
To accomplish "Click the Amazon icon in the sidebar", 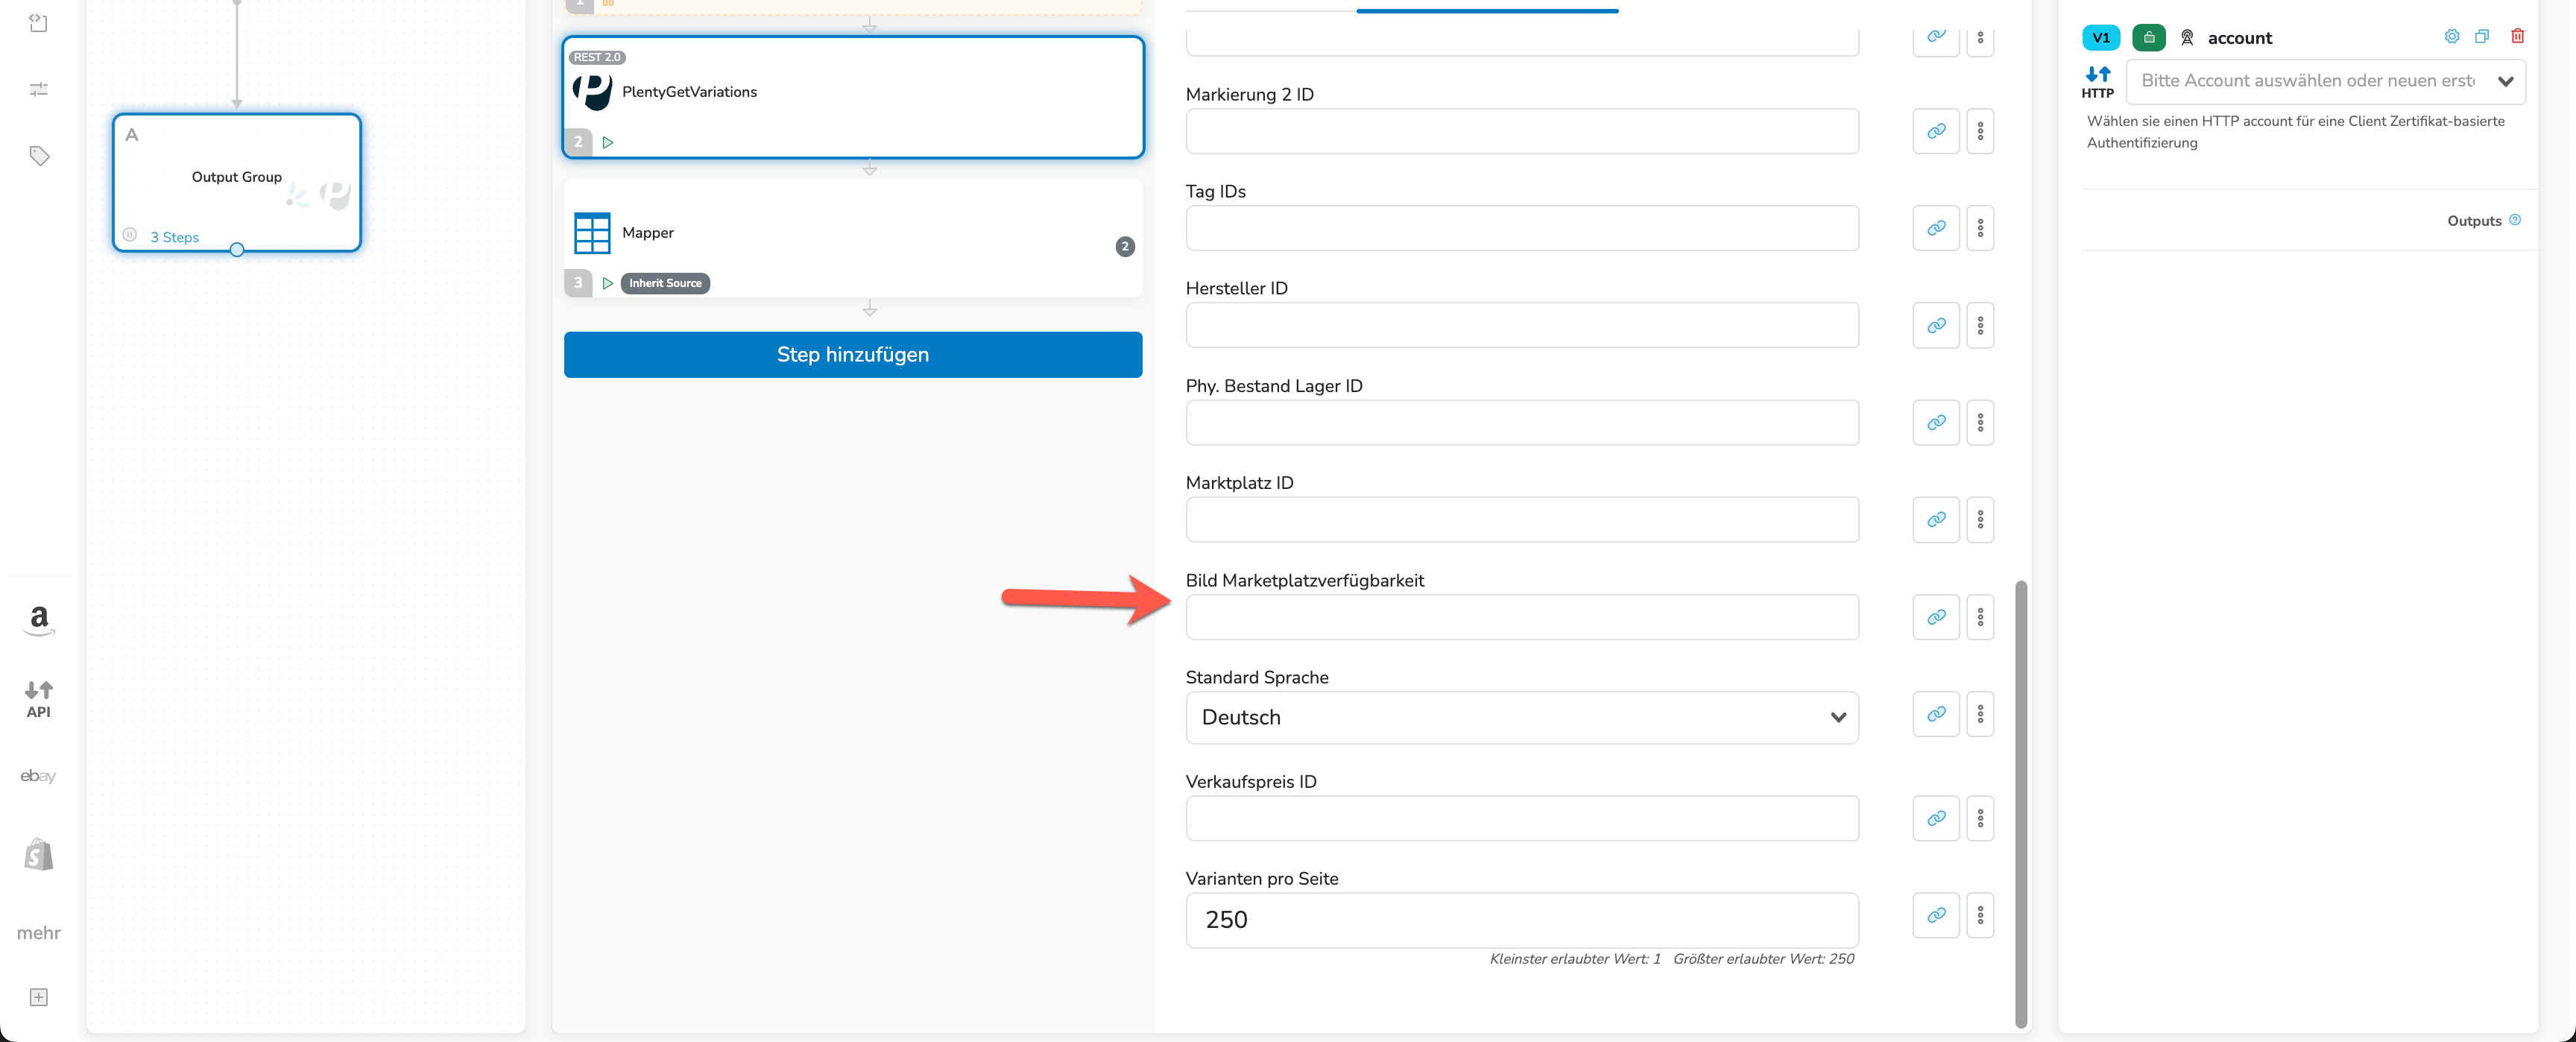I will click(38, 619).
